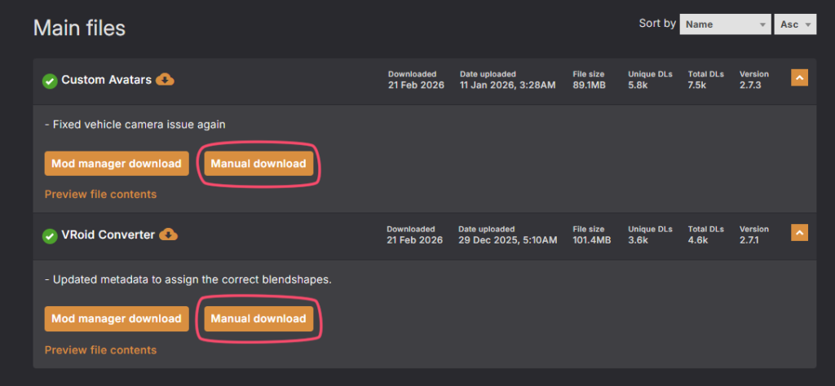
Task: Click the cloud download icon next to VRoid Converter
Action: click(169, 235)
